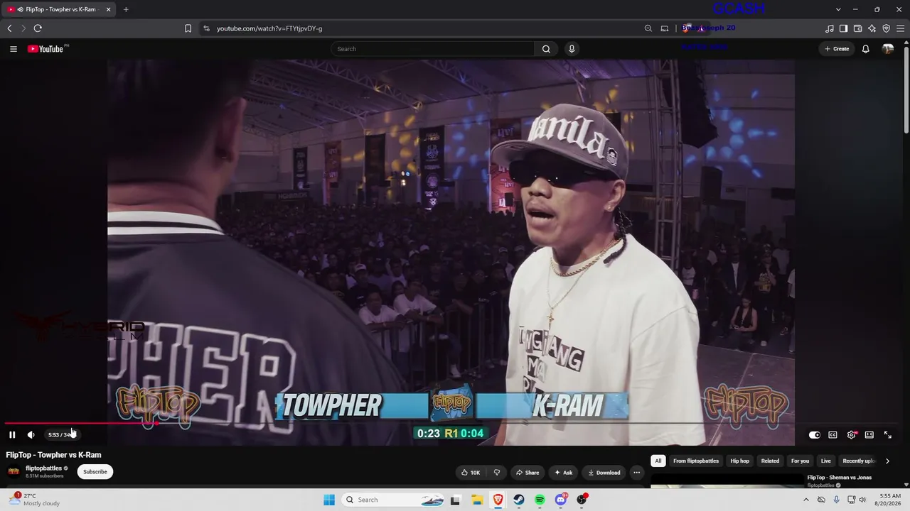Open the FlipTop - Sherman vs Jonas video
The image size is (910, 511).
pos(839,478)
